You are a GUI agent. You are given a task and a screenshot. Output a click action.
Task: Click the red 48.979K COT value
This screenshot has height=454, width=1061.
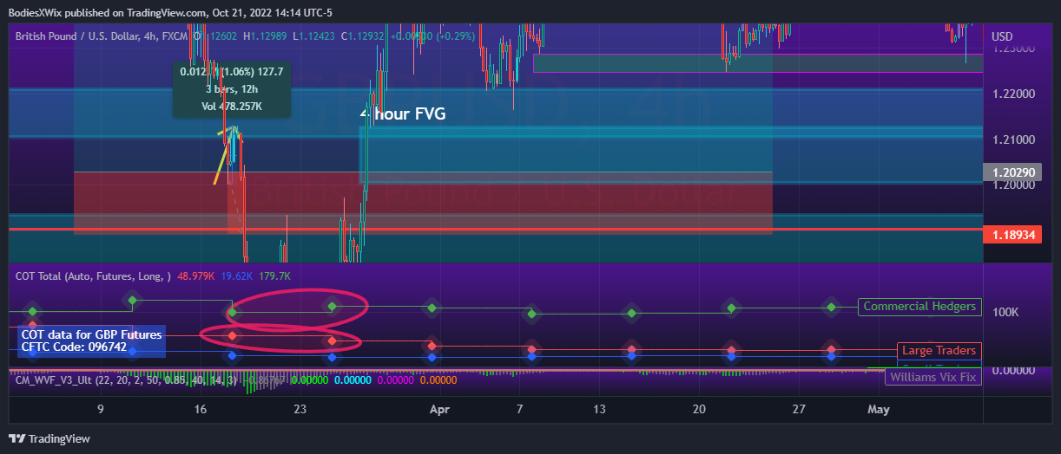196,276
